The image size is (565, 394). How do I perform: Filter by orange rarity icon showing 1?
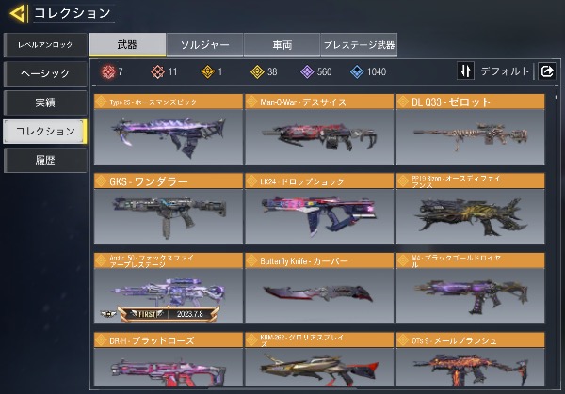207,72
